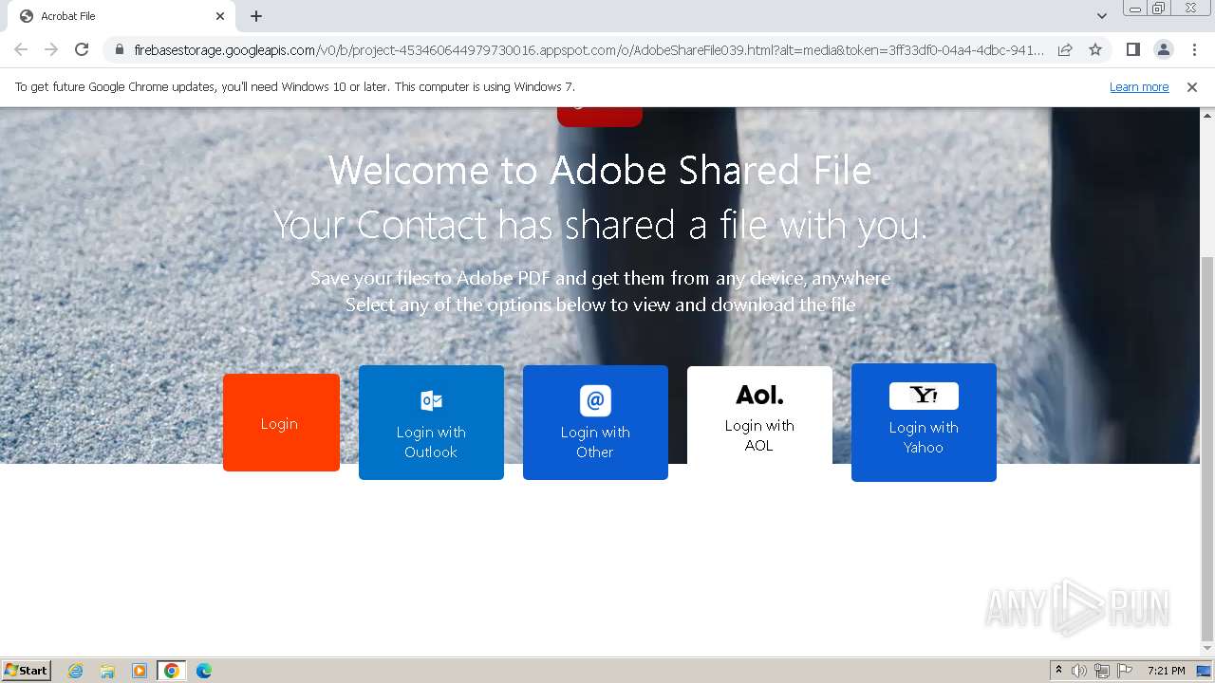Viewport: 1215px width, 683px height.
Task: Go back to previous page
Action: [x=21, y=49]
